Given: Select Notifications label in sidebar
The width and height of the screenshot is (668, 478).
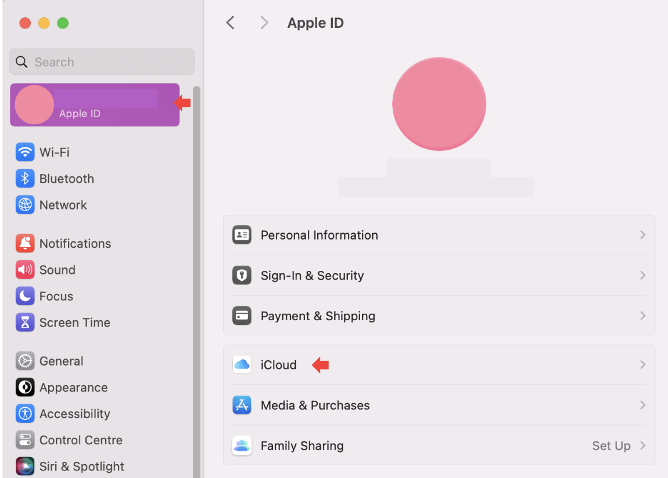Looking at the screenshot, I should [x=76, y=244].
